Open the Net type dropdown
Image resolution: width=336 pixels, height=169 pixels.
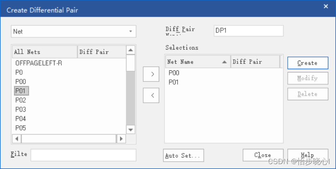point(74,32)
